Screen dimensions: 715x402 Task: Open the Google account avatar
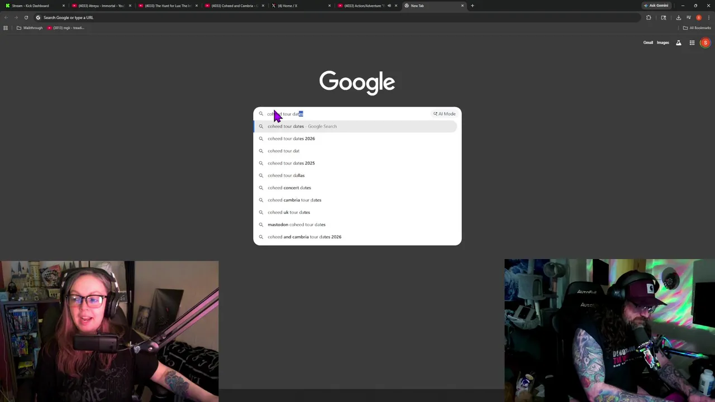point(706,42)
